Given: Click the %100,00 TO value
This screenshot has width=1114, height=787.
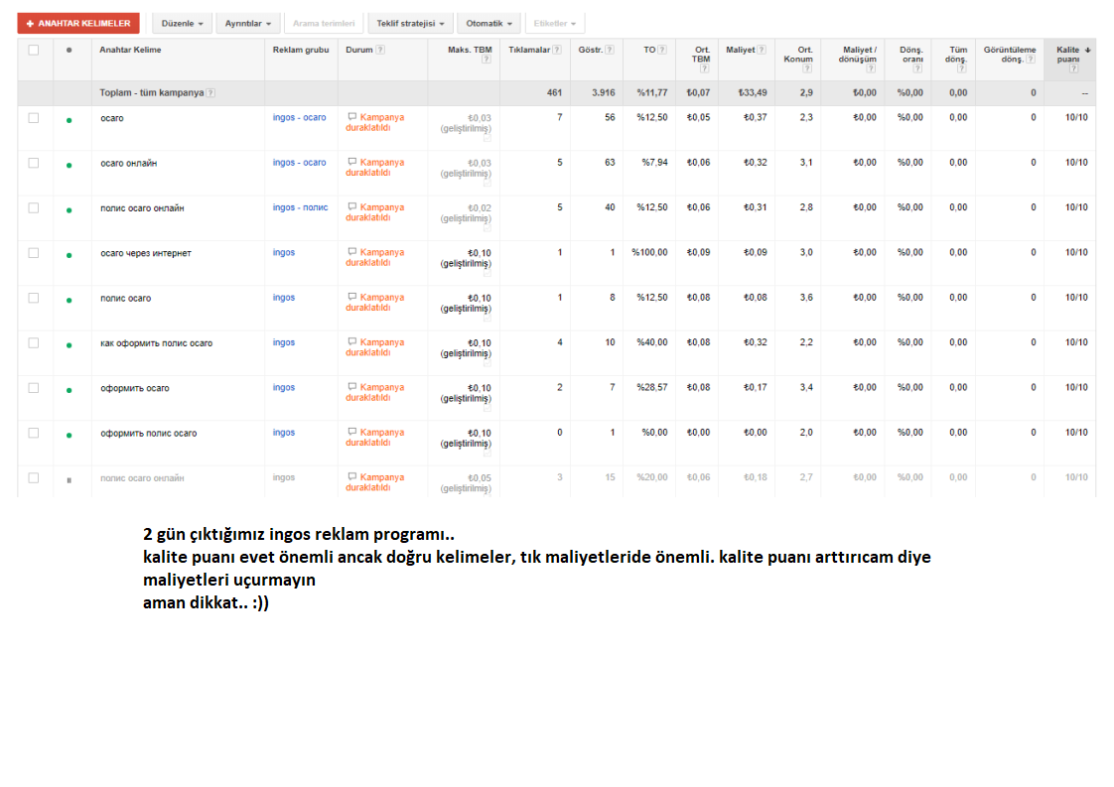Looking at the screenshot, I should 649,252.
